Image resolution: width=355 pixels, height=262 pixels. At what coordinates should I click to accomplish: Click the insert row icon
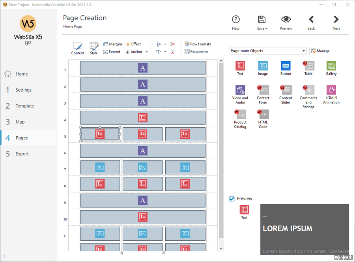pos(159,44)
